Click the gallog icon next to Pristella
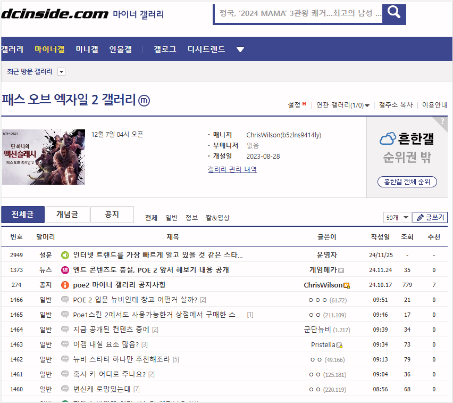The width and height of the screenshot is (453, 403). tap(339, 345)
